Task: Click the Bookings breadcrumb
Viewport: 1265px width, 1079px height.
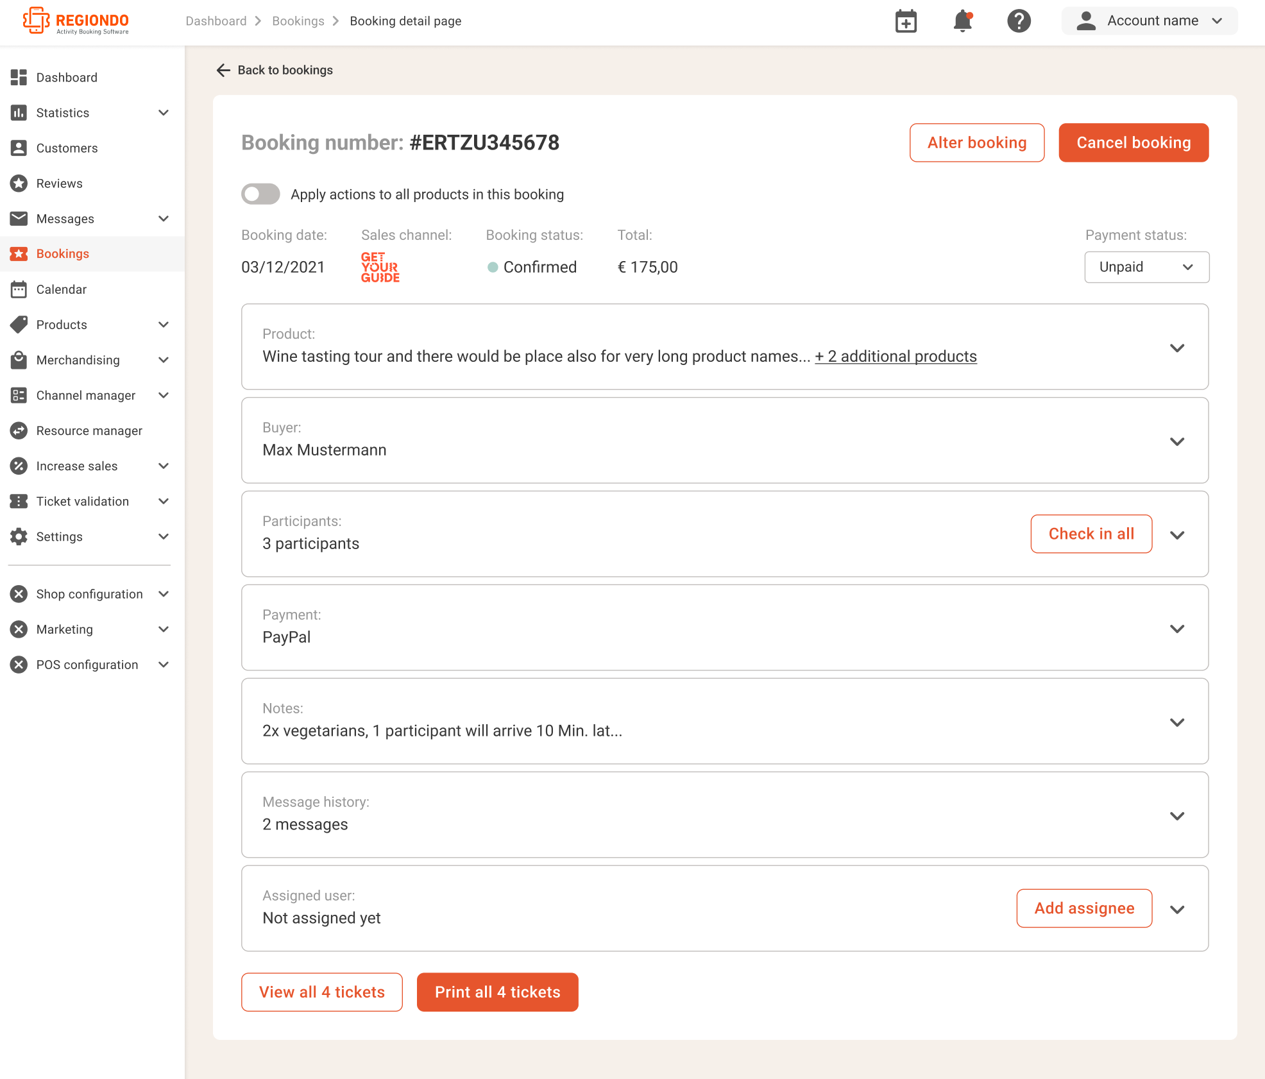Action: click(x=298, y=21)
